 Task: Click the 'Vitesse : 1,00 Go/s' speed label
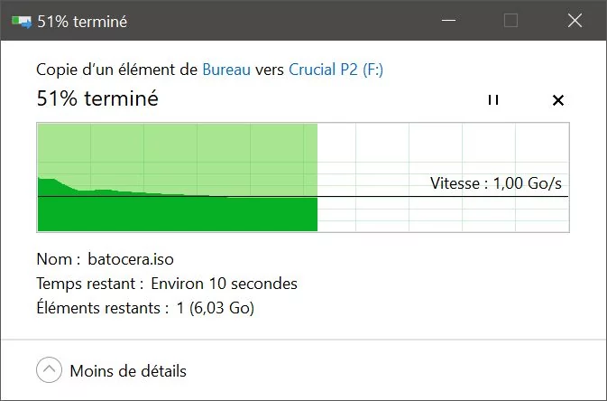tap(496, 183)
